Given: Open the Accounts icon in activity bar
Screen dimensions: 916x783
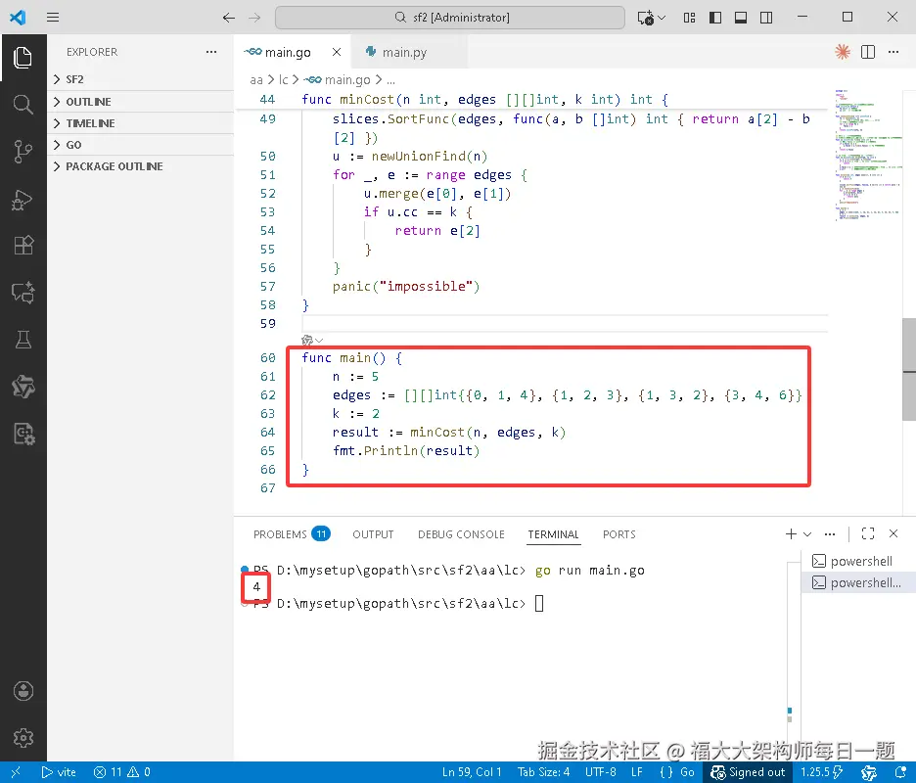Looking at the screenshot, I should 23,691.
